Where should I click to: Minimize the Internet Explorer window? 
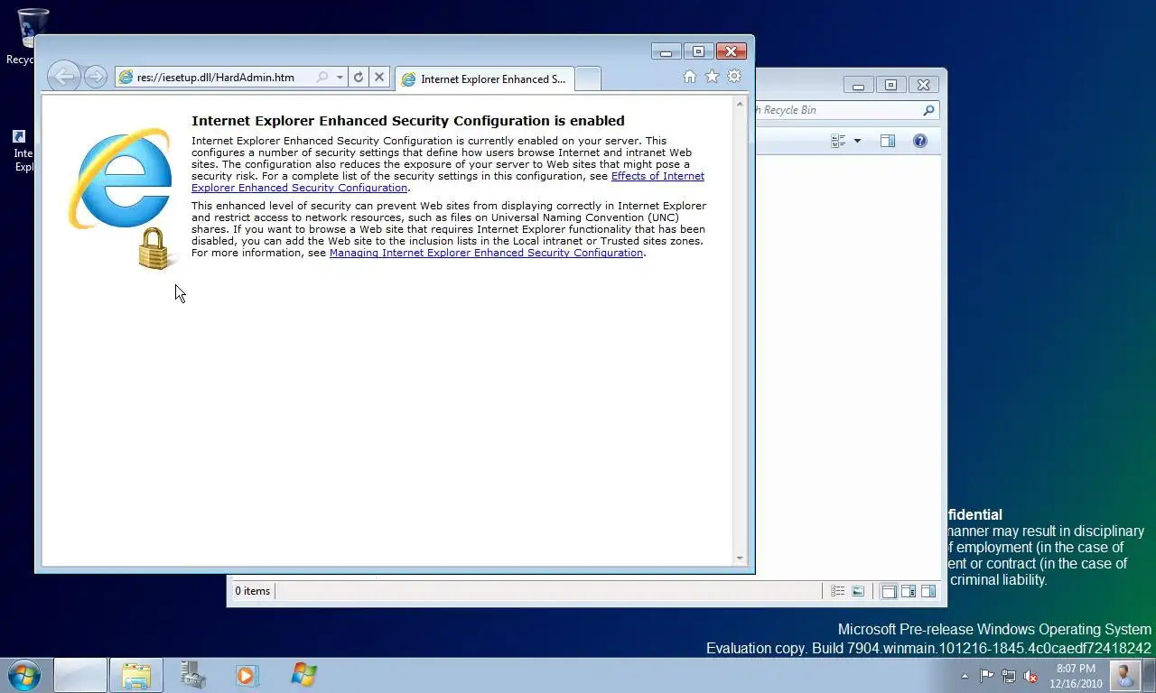tap(666, 51)
